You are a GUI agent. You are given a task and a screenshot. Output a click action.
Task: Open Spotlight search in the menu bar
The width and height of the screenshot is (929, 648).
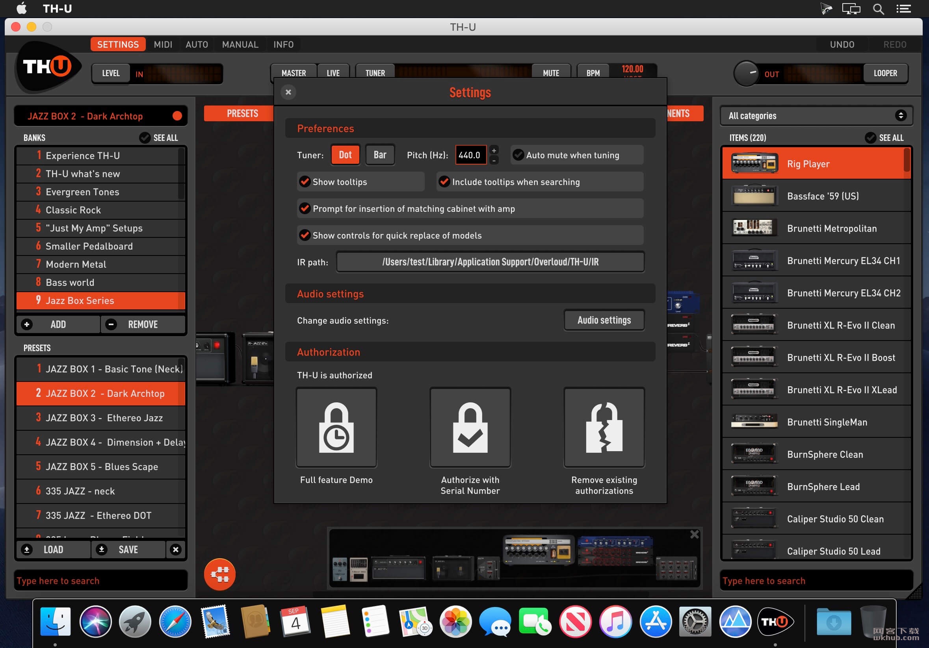[878, 9]
